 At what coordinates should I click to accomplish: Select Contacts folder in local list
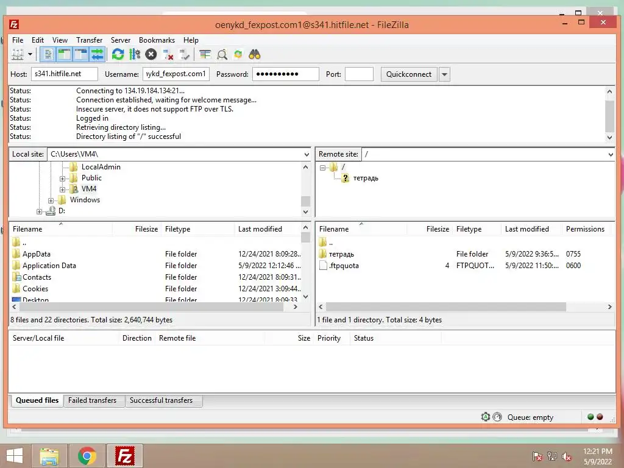37,277
